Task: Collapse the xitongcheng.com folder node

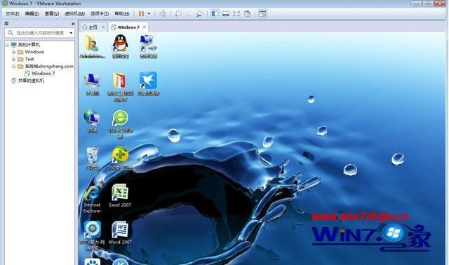Action: point(13,67)
